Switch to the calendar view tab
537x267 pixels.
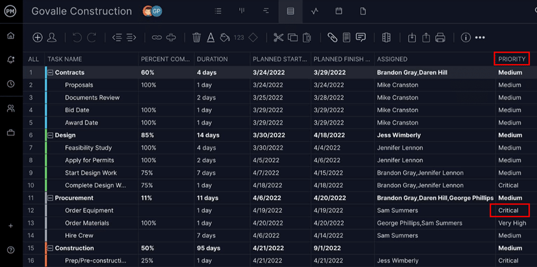[x=339, y=11]
